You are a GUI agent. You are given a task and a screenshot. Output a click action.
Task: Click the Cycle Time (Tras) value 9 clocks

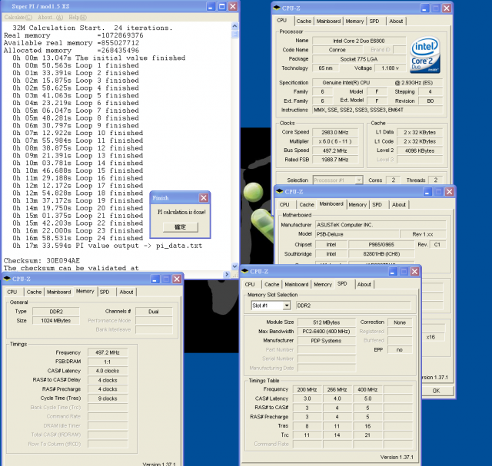point(108,398)
